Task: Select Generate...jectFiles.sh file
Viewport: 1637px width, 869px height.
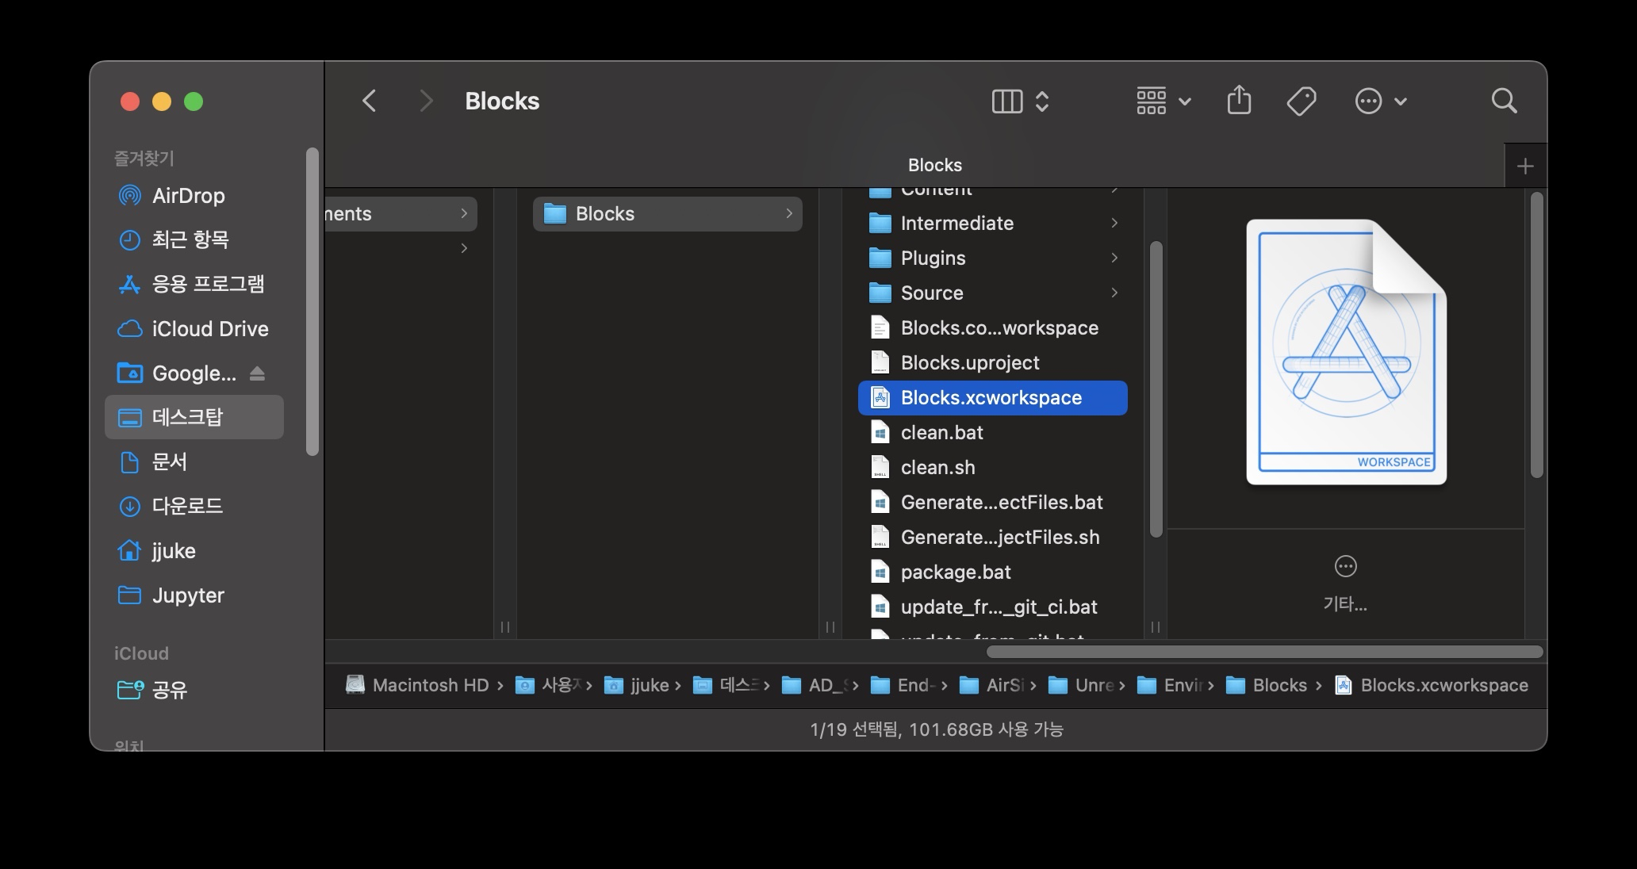Action: pyautogui.click(x=992, y=538)
